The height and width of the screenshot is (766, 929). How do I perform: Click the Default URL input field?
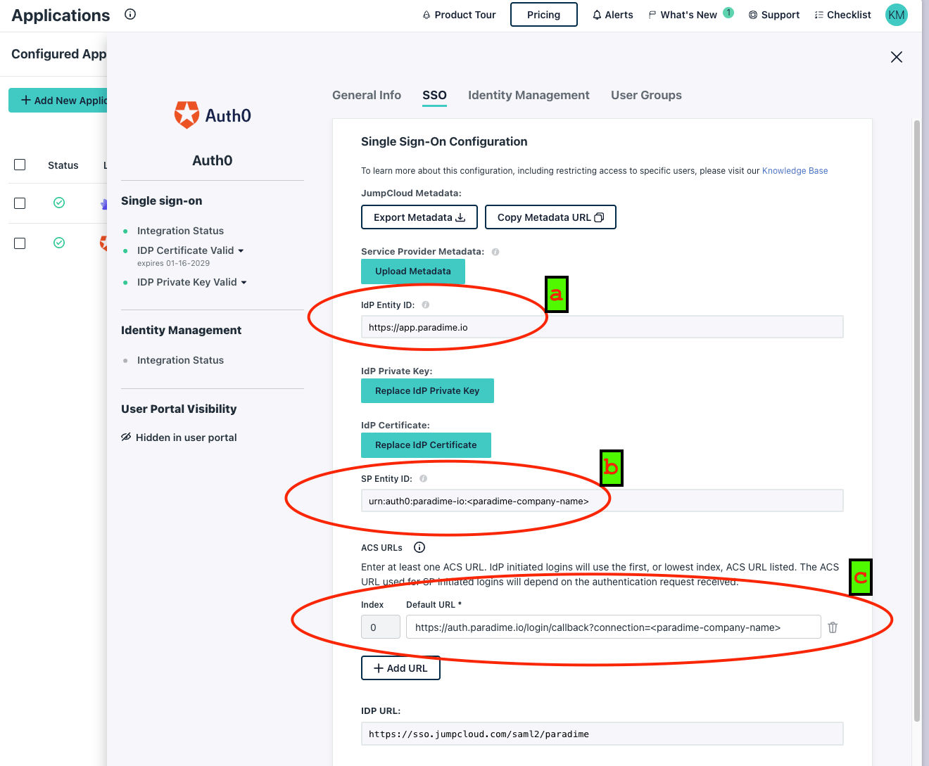coord(613,627)
